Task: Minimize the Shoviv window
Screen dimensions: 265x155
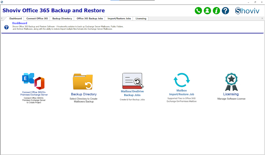Action: pyautogui.click(x=248, y=2)
